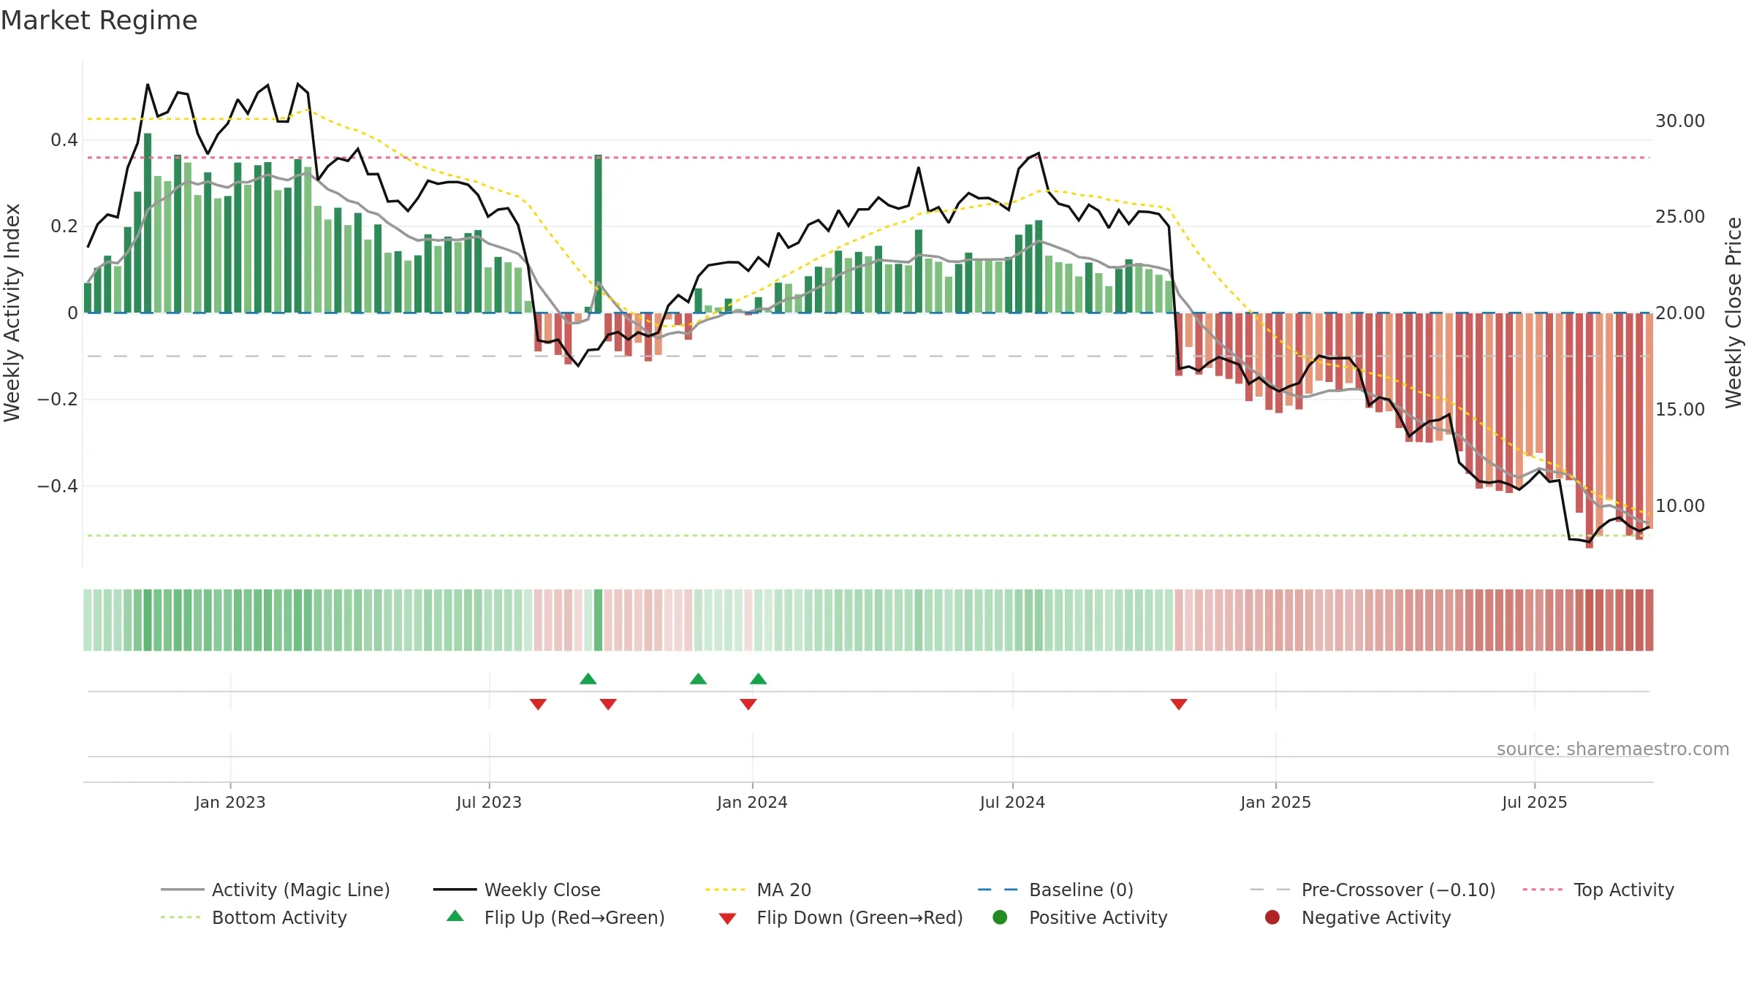
Task: Click the −0.2 activity index tick label
Action: [x=57, y=400]
